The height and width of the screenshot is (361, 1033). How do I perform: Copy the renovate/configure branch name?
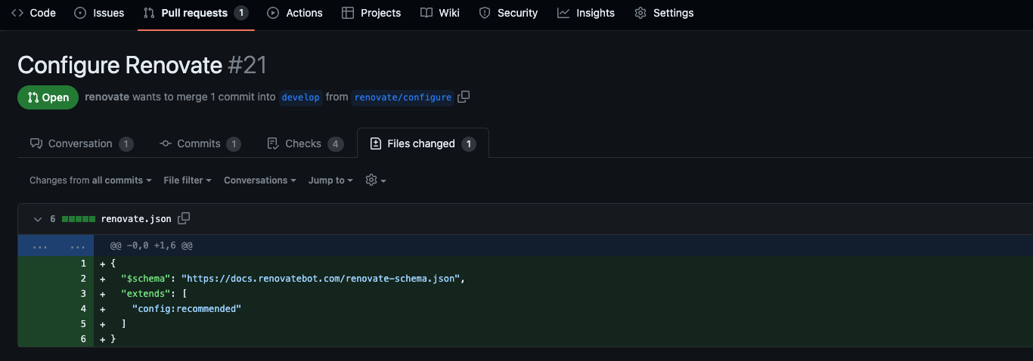point(464,97)
